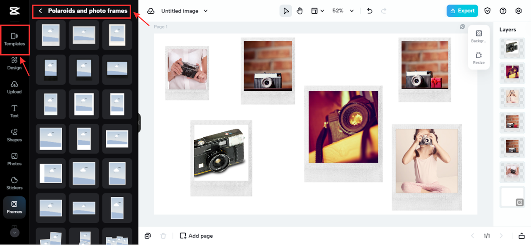The width and height of the screenshot is (531, 246).
Task: Click the CapCut logo icon
Action: pyautogui.click(x=15, y=11)
